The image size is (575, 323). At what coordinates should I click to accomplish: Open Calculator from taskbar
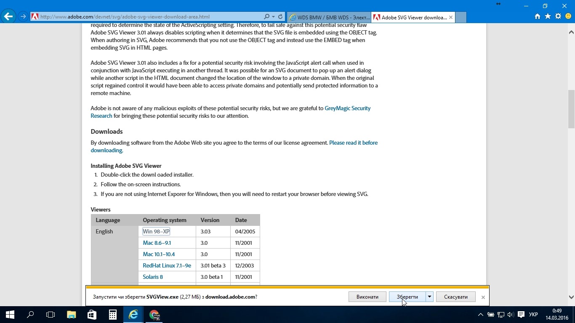pos(112,315)
